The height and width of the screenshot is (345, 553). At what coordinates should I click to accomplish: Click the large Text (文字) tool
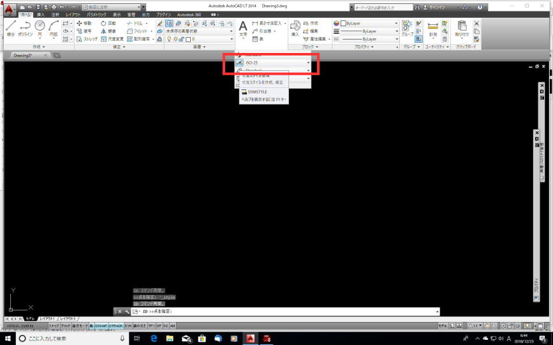243,28
